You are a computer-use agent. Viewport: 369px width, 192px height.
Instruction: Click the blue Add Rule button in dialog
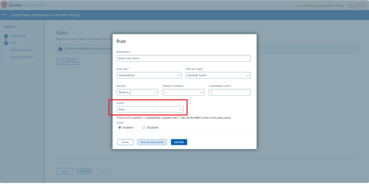pos(179,142)
